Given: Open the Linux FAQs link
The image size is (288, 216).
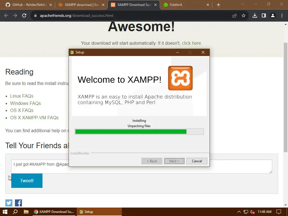Looking at the screenshot, I should click(x=22, y=96).
